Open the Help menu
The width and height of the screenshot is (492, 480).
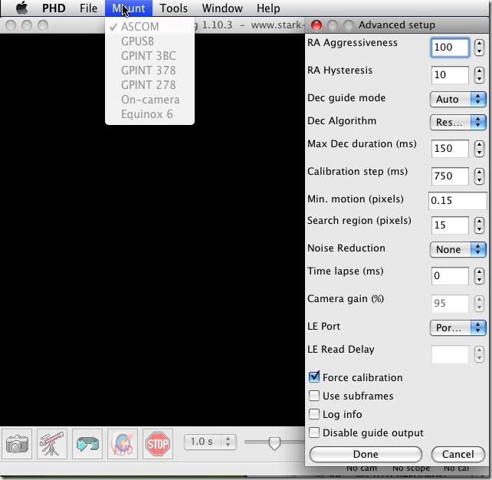[x=268, y=8]
